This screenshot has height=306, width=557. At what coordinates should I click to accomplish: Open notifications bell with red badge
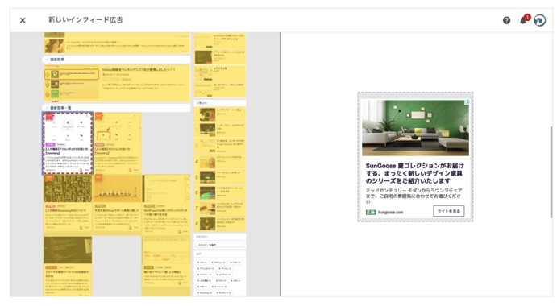pos(524,19)
